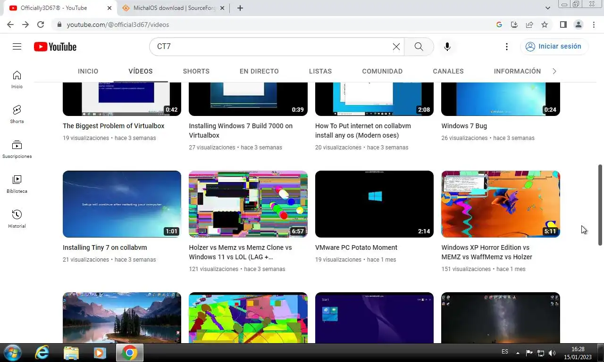The width and height of the screenshot is (604, 362).
Task: Select the EN DIRECTO channel tab
Action: point(259,71)
